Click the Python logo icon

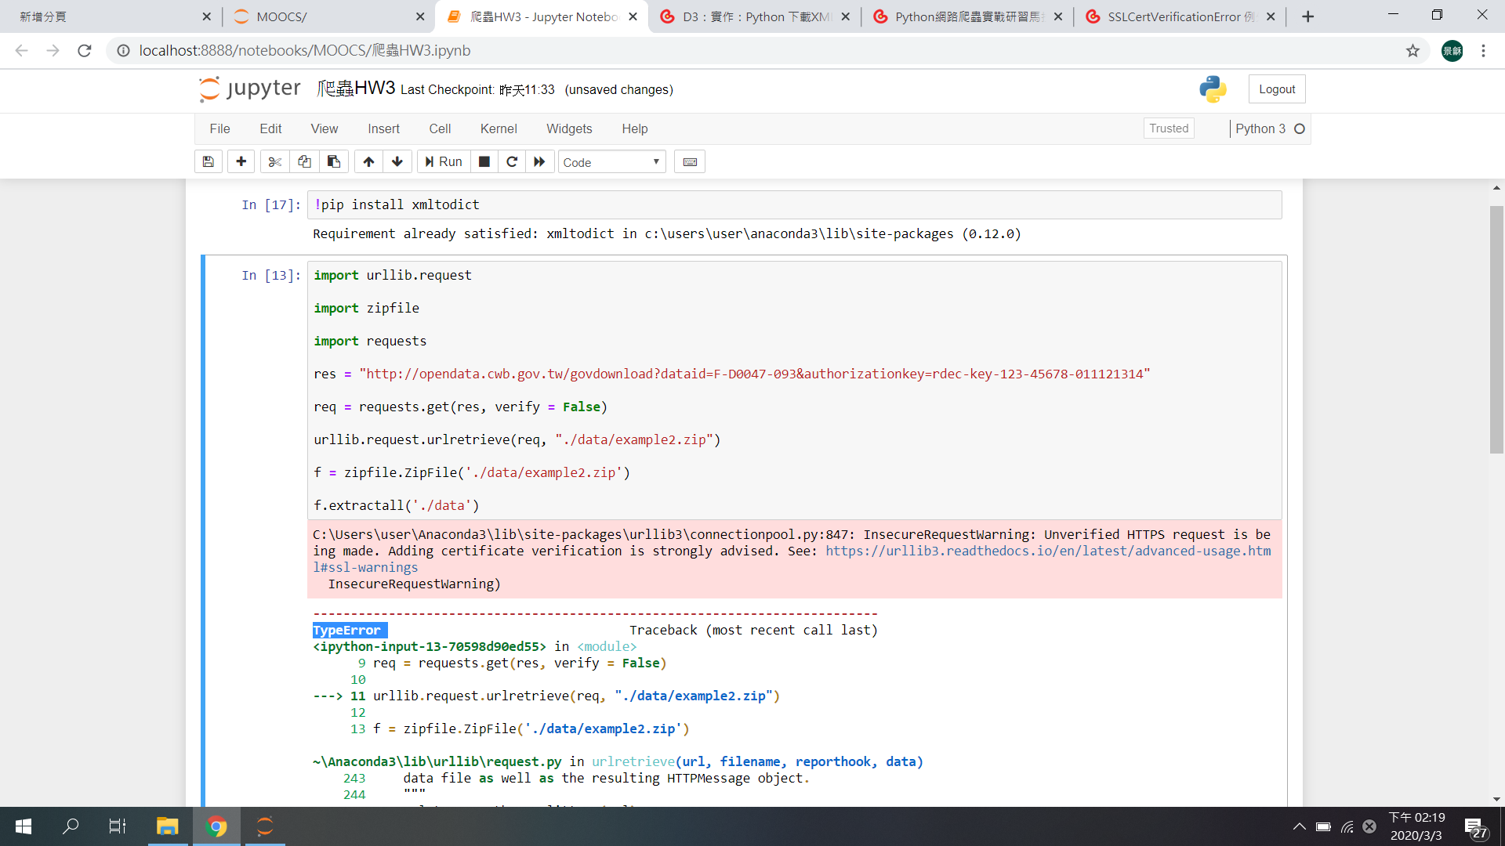point(1213,89)
